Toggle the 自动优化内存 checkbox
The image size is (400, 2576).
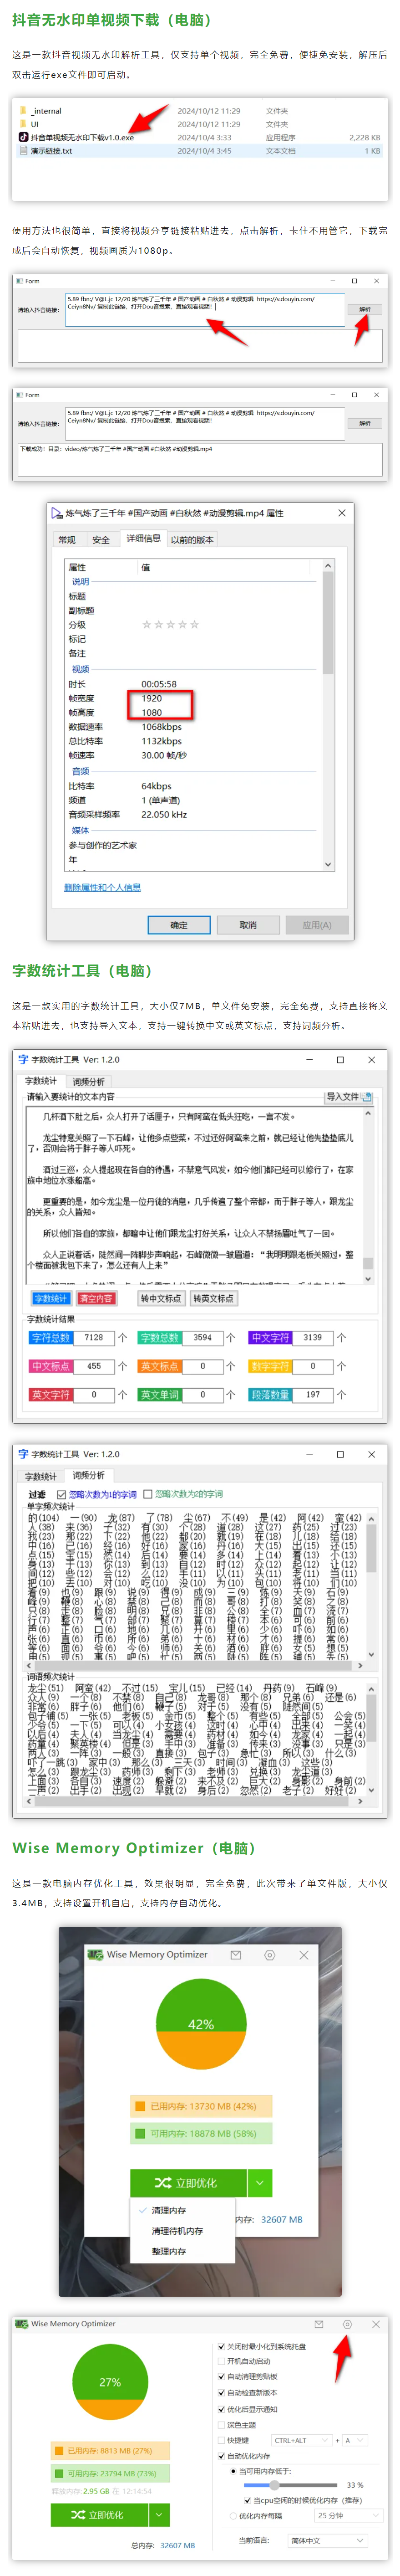[221, 2456]
